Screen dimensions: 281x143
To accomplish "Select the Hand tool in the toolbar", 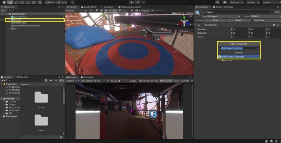I will pyautogui.click(x=4, y=2).
